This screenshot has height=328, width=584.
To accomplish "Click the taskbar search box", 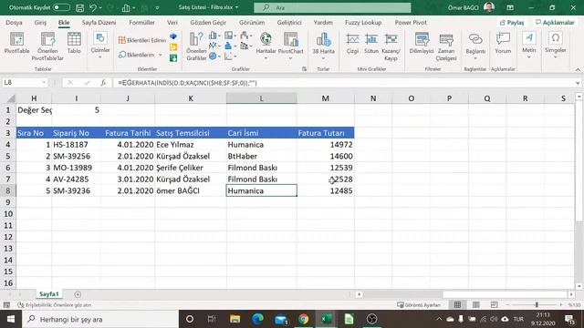I will (x=100, y=319).
